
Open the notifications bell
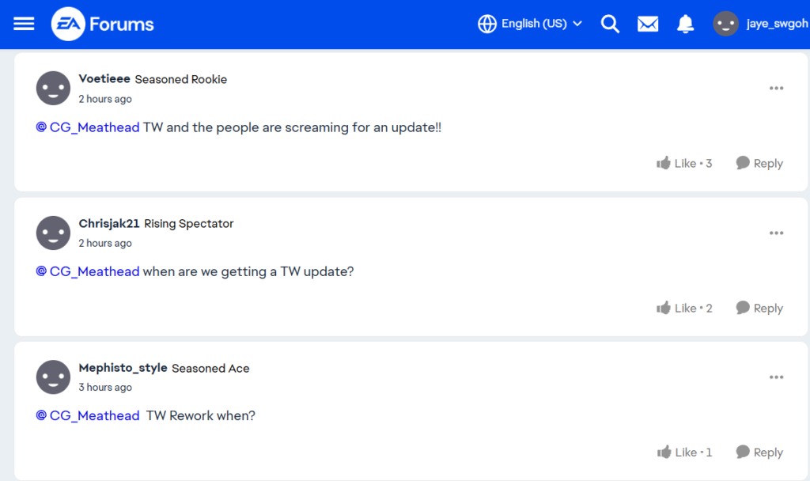(x=686, y=24)
